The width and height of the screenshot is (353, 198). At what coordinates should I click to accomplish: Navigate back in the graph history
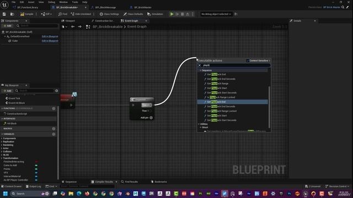point(73,27)
